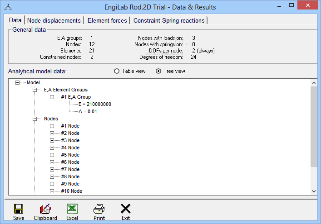Expand the #1 Node entry
This screenshot has height=224, width=321.
52,126
